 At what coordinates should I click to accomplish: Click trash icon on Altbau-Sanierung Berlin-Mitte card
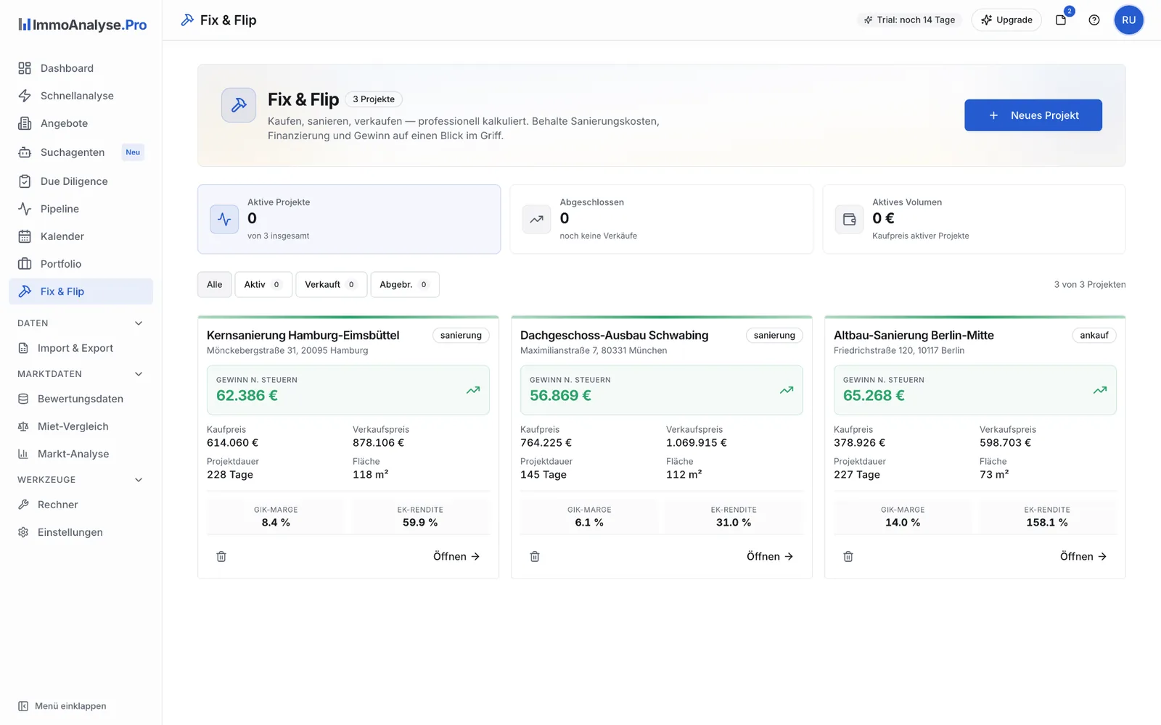(848, 556)
